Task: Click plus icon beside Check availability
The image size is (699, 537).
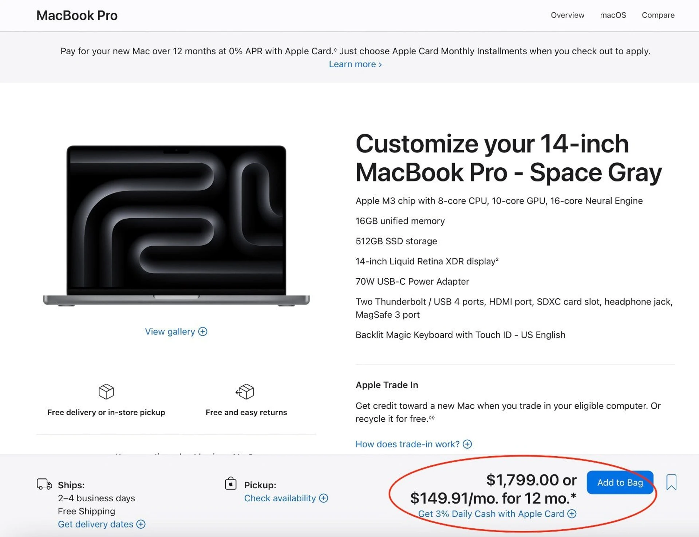Action: (x=324, y=498)
